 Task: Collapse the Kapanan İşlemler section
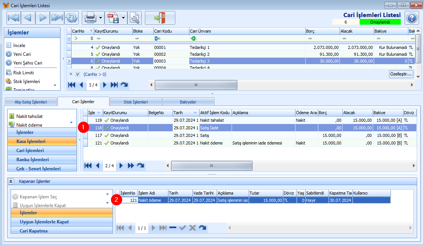click(x=11, y=181)
